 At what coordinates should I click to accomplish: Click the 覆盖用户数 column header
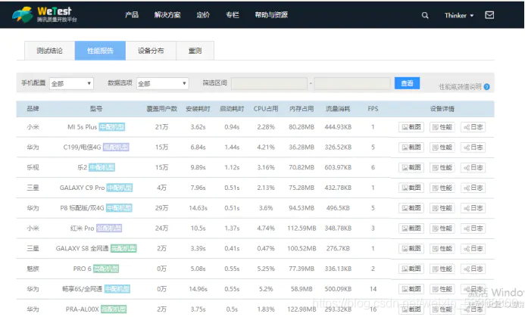pos(161,109)
